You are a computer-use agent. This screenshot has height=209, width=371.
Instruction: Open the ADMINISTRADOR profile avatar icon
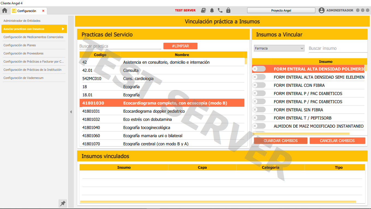322,10
